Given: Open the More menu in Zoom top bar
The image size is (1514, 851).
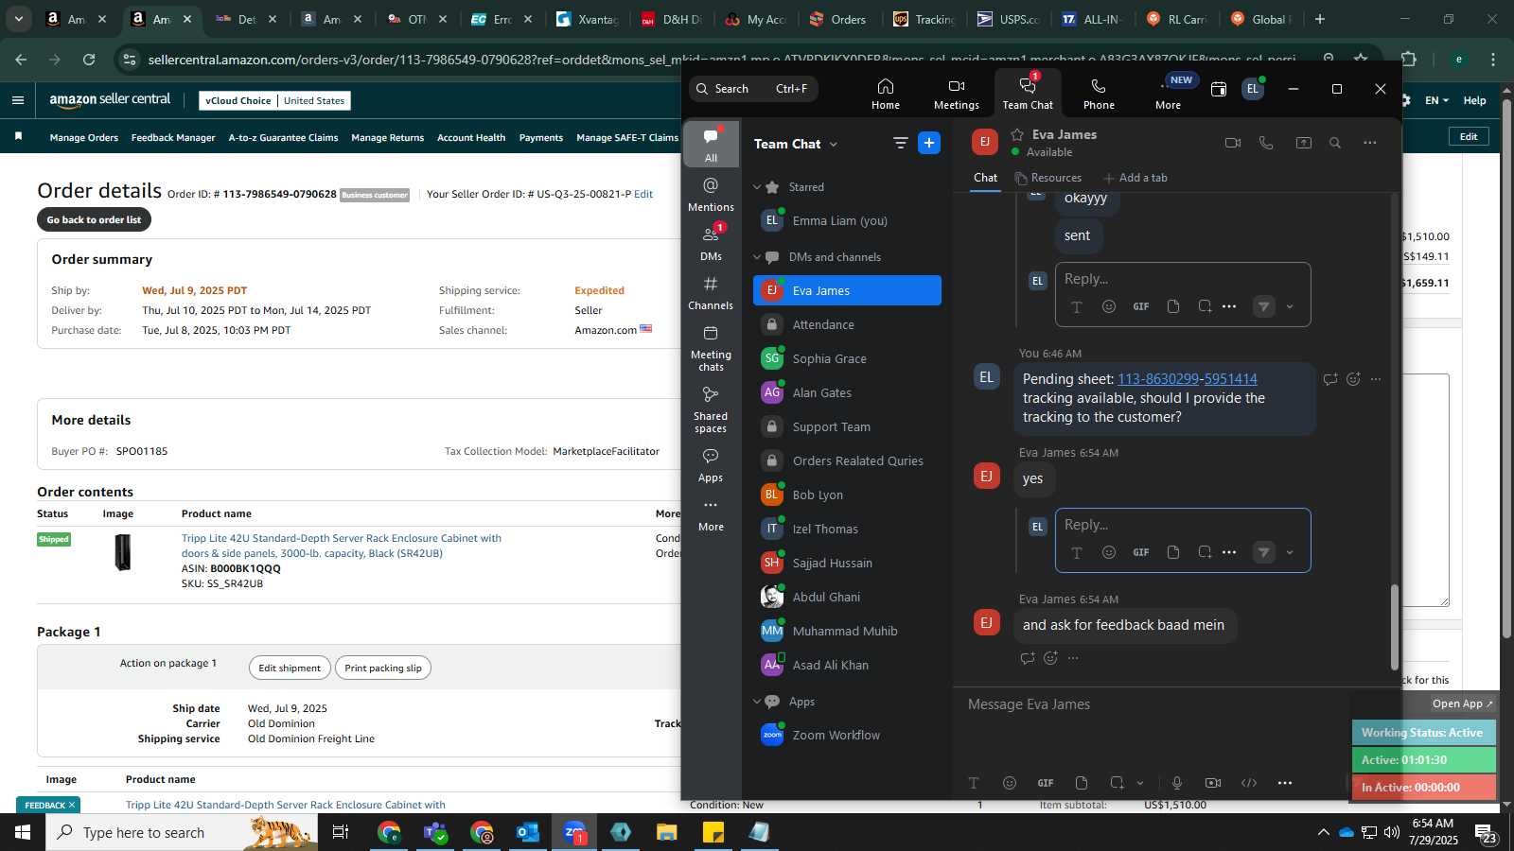Looking at the screenshot, I should 1169,94.
